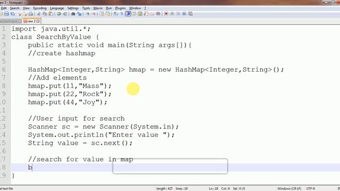This screenshot has width=340, height=191.
Task: Open the View menu
Action: pos(26,8)
